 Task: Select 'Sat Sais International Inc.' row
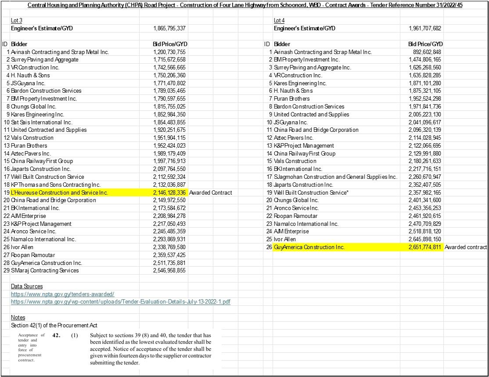[x=41, y=122]
